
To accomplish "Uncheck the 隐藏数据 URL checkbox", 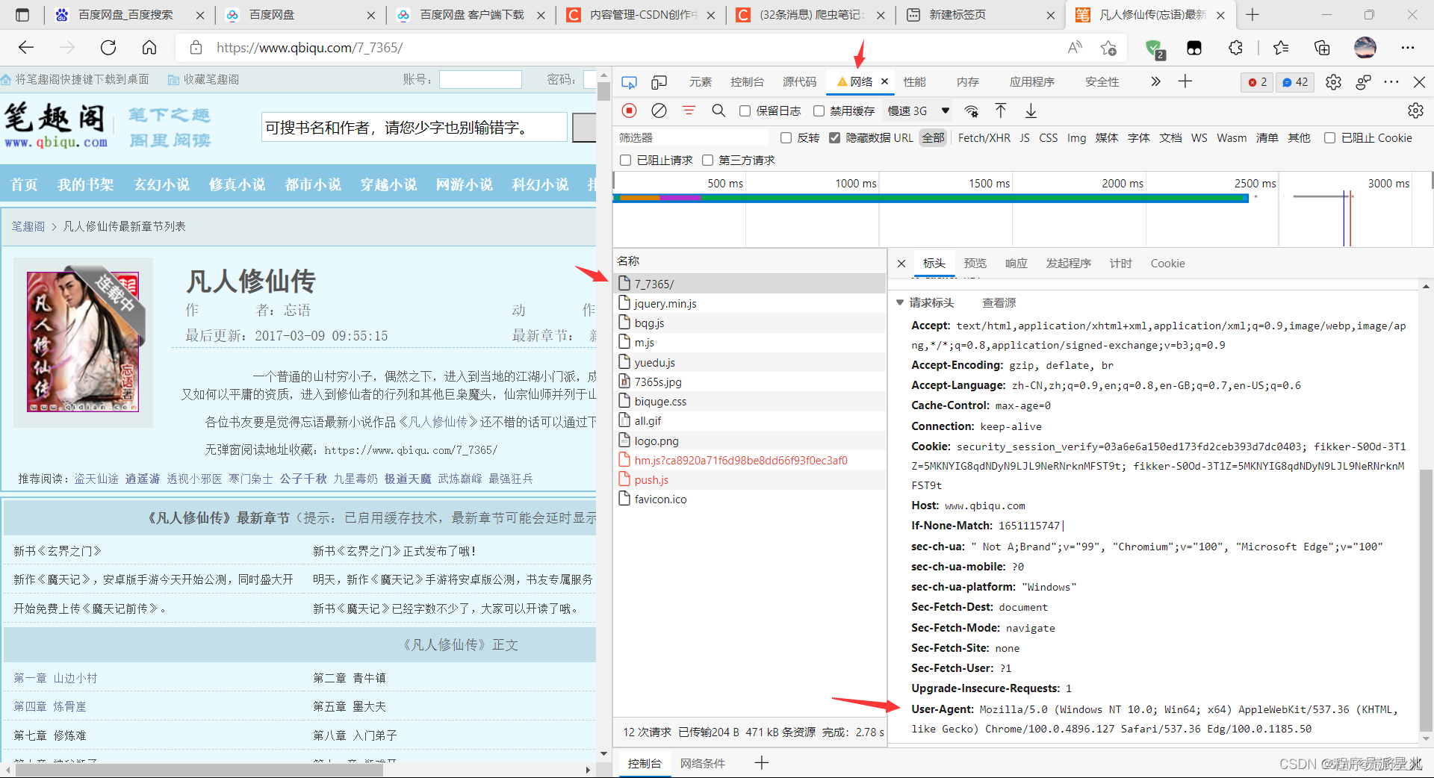I will (x=834, y=138).
